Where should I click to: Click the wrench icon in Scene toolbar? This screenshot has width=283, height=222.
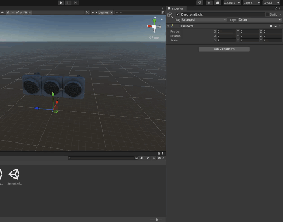[x=87, y=12]
